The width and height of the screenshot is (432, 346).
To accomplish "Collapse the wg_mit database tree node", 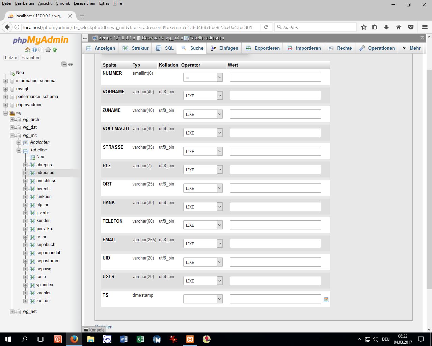I will pyautogui.click(x=12, y=135).
